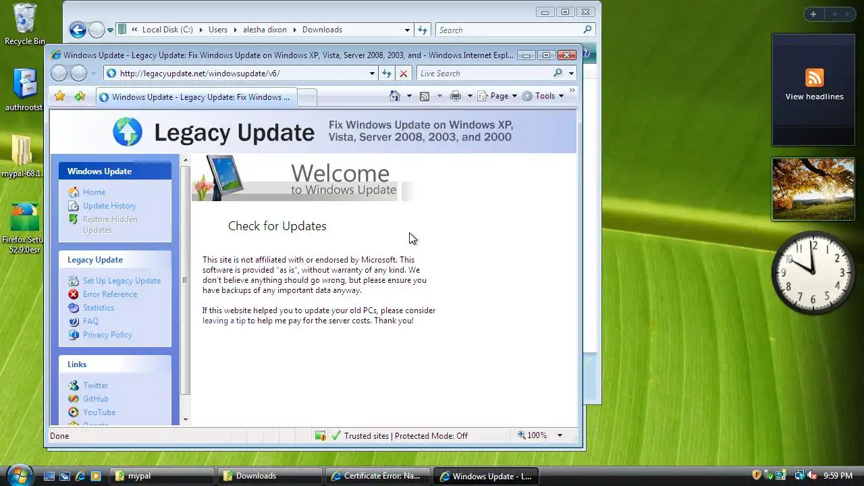
Task: Open the zoom level dropdown arrow
Action: (x=560, y=435)
